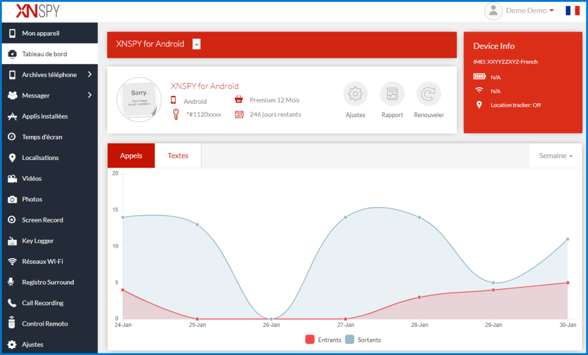588x355 pixels.
Task: Click the '246 jours restants' text
Action: pos(275,115)
